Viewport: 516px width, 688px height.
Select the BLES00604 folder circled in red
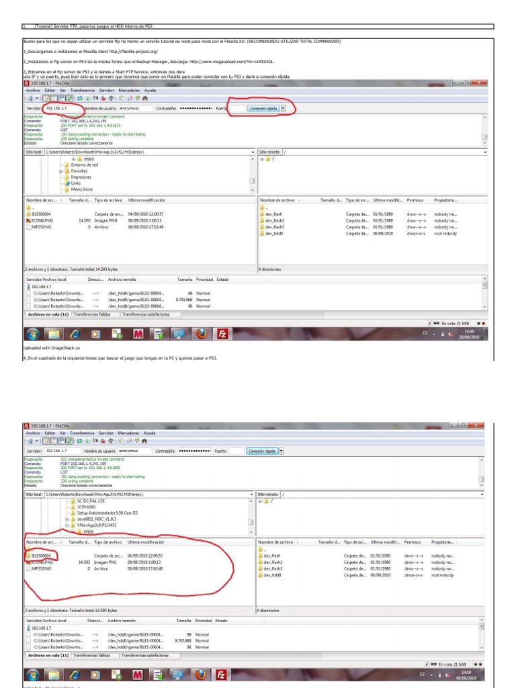point(41,556)
